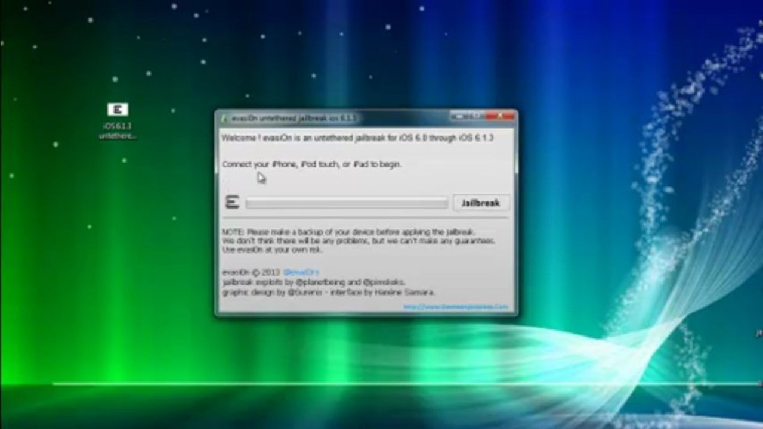763x429 pixels.
Task: Click the title bar app icon of evasi0n window
Action: [224, 118]
